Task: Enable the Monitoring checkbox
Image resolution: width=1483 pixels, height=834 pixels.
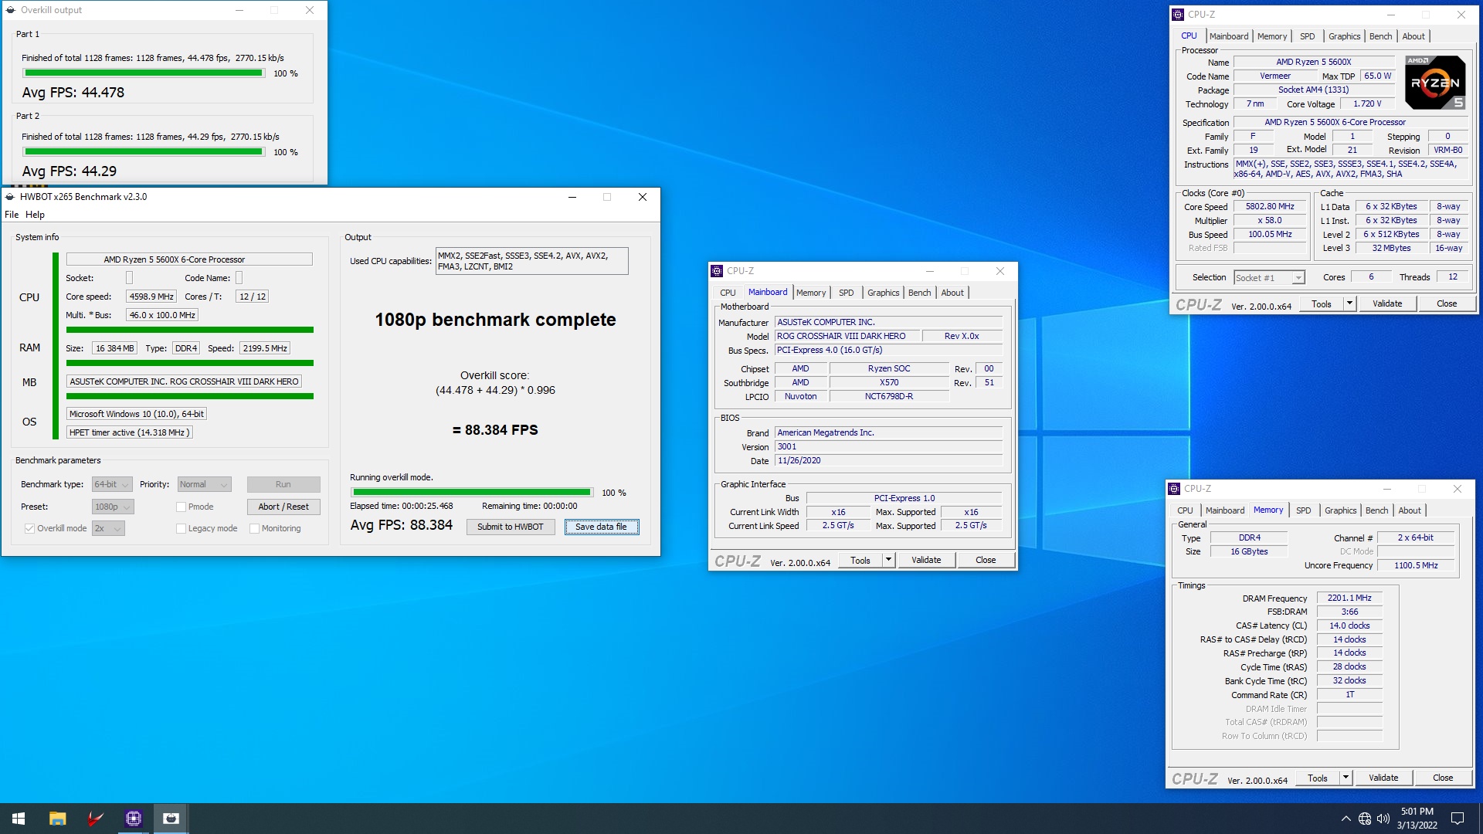Action: pyautogui.click(x=254, y=529)
